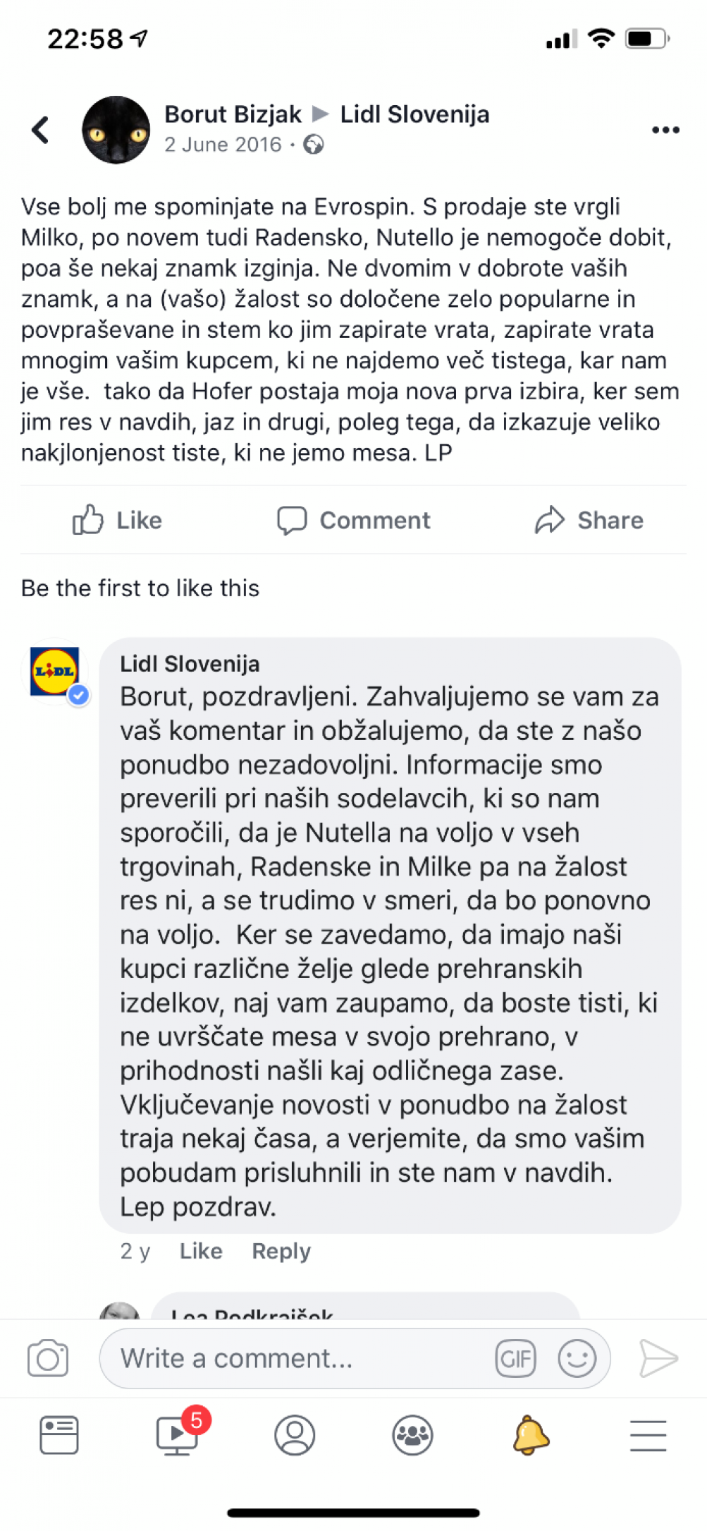
Task: Like Lidl Slovenija's comment
Action: tap(201, 1251)
